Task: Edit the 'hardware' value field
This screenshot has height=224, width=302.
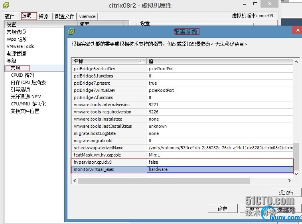Action: [220, 169]
